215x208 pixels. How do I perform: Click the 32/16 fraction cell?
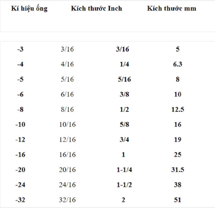[x=67, y=200]
